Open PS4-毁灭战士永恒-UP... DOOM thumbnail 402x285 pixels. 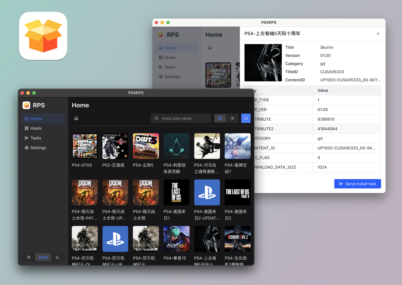(x=115, y=192)
